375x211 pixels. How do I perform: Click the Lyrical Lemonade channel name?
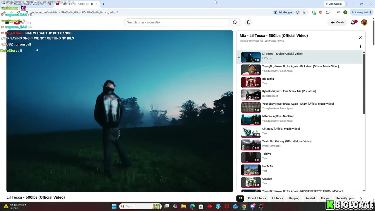click(271, 146)
